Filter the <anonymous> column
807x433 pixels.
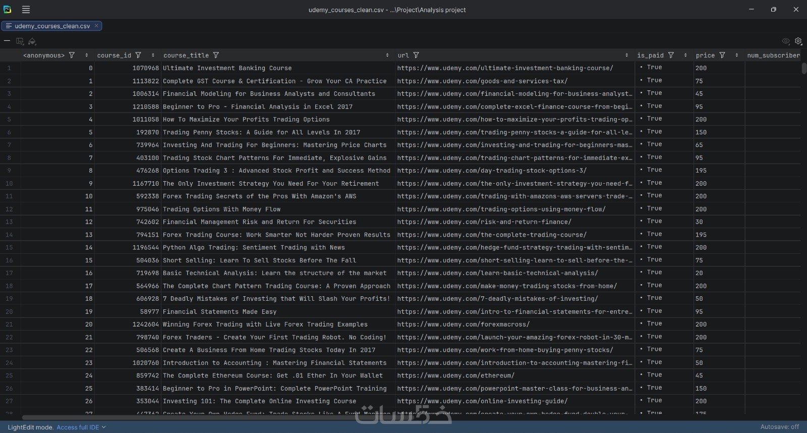pos(72,55)
